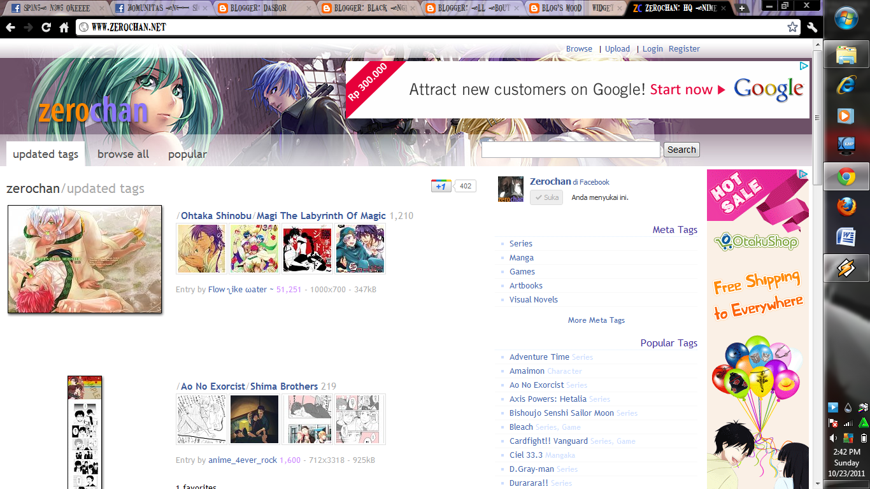The image size is (870, 489).
Task: Select the 'updated tags' site tab
Action: pyautogui.click(x=45, y=154)
